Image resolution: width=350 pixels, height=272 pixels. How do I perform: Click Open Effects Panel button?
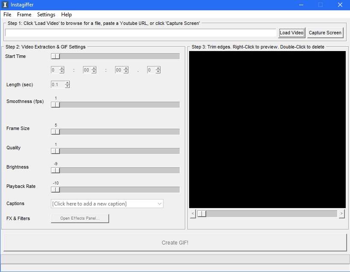[x=80, y=218]
